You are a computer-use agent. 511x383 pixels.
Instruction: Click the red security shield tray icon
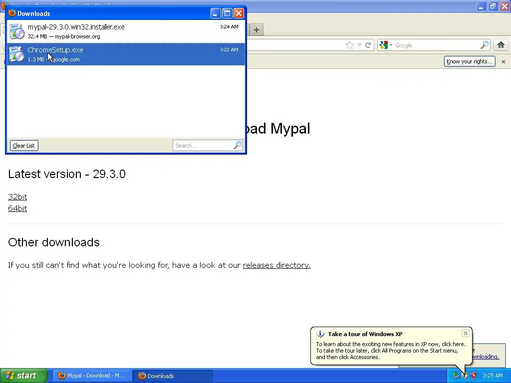474,376
